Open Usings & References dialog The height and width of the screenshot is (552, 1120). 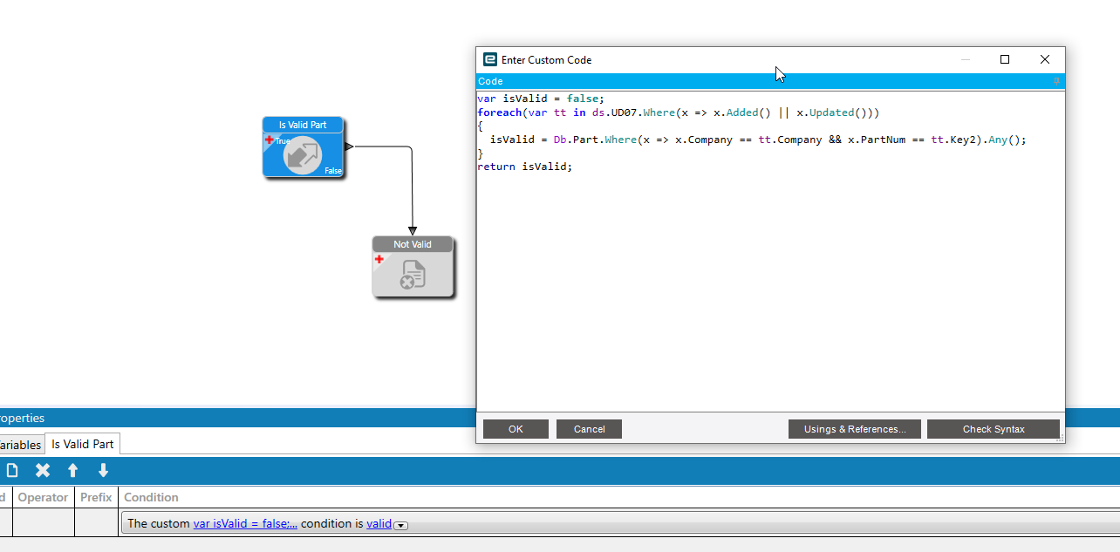click(x=855, y=429)
